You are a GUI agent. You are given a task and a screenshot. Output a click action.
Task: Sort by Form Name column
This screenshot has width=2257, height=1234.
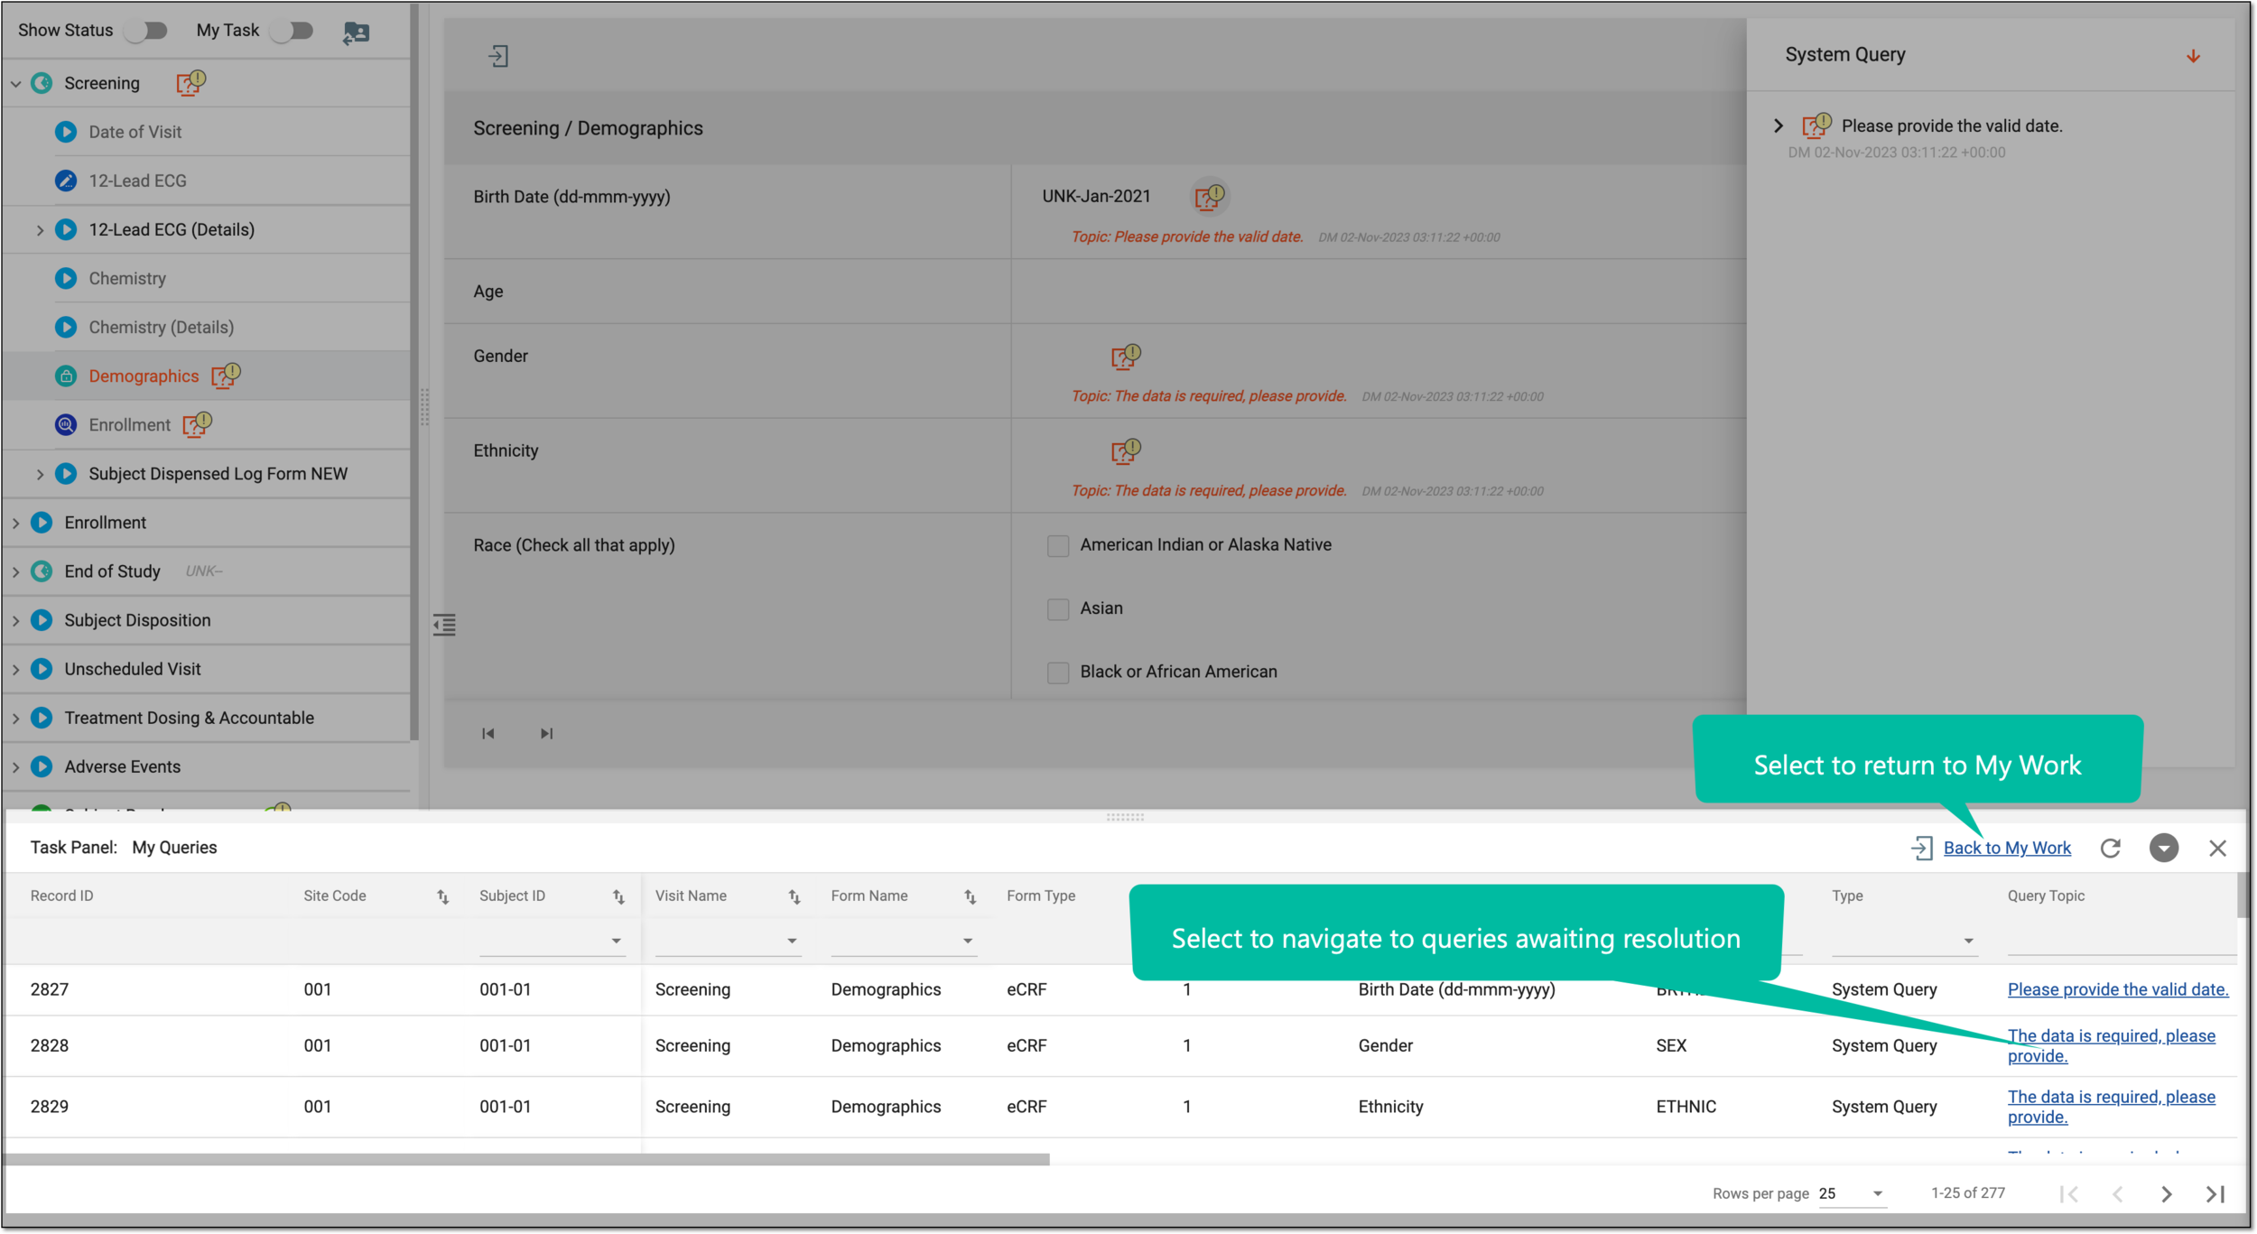(x=971, y=896)
